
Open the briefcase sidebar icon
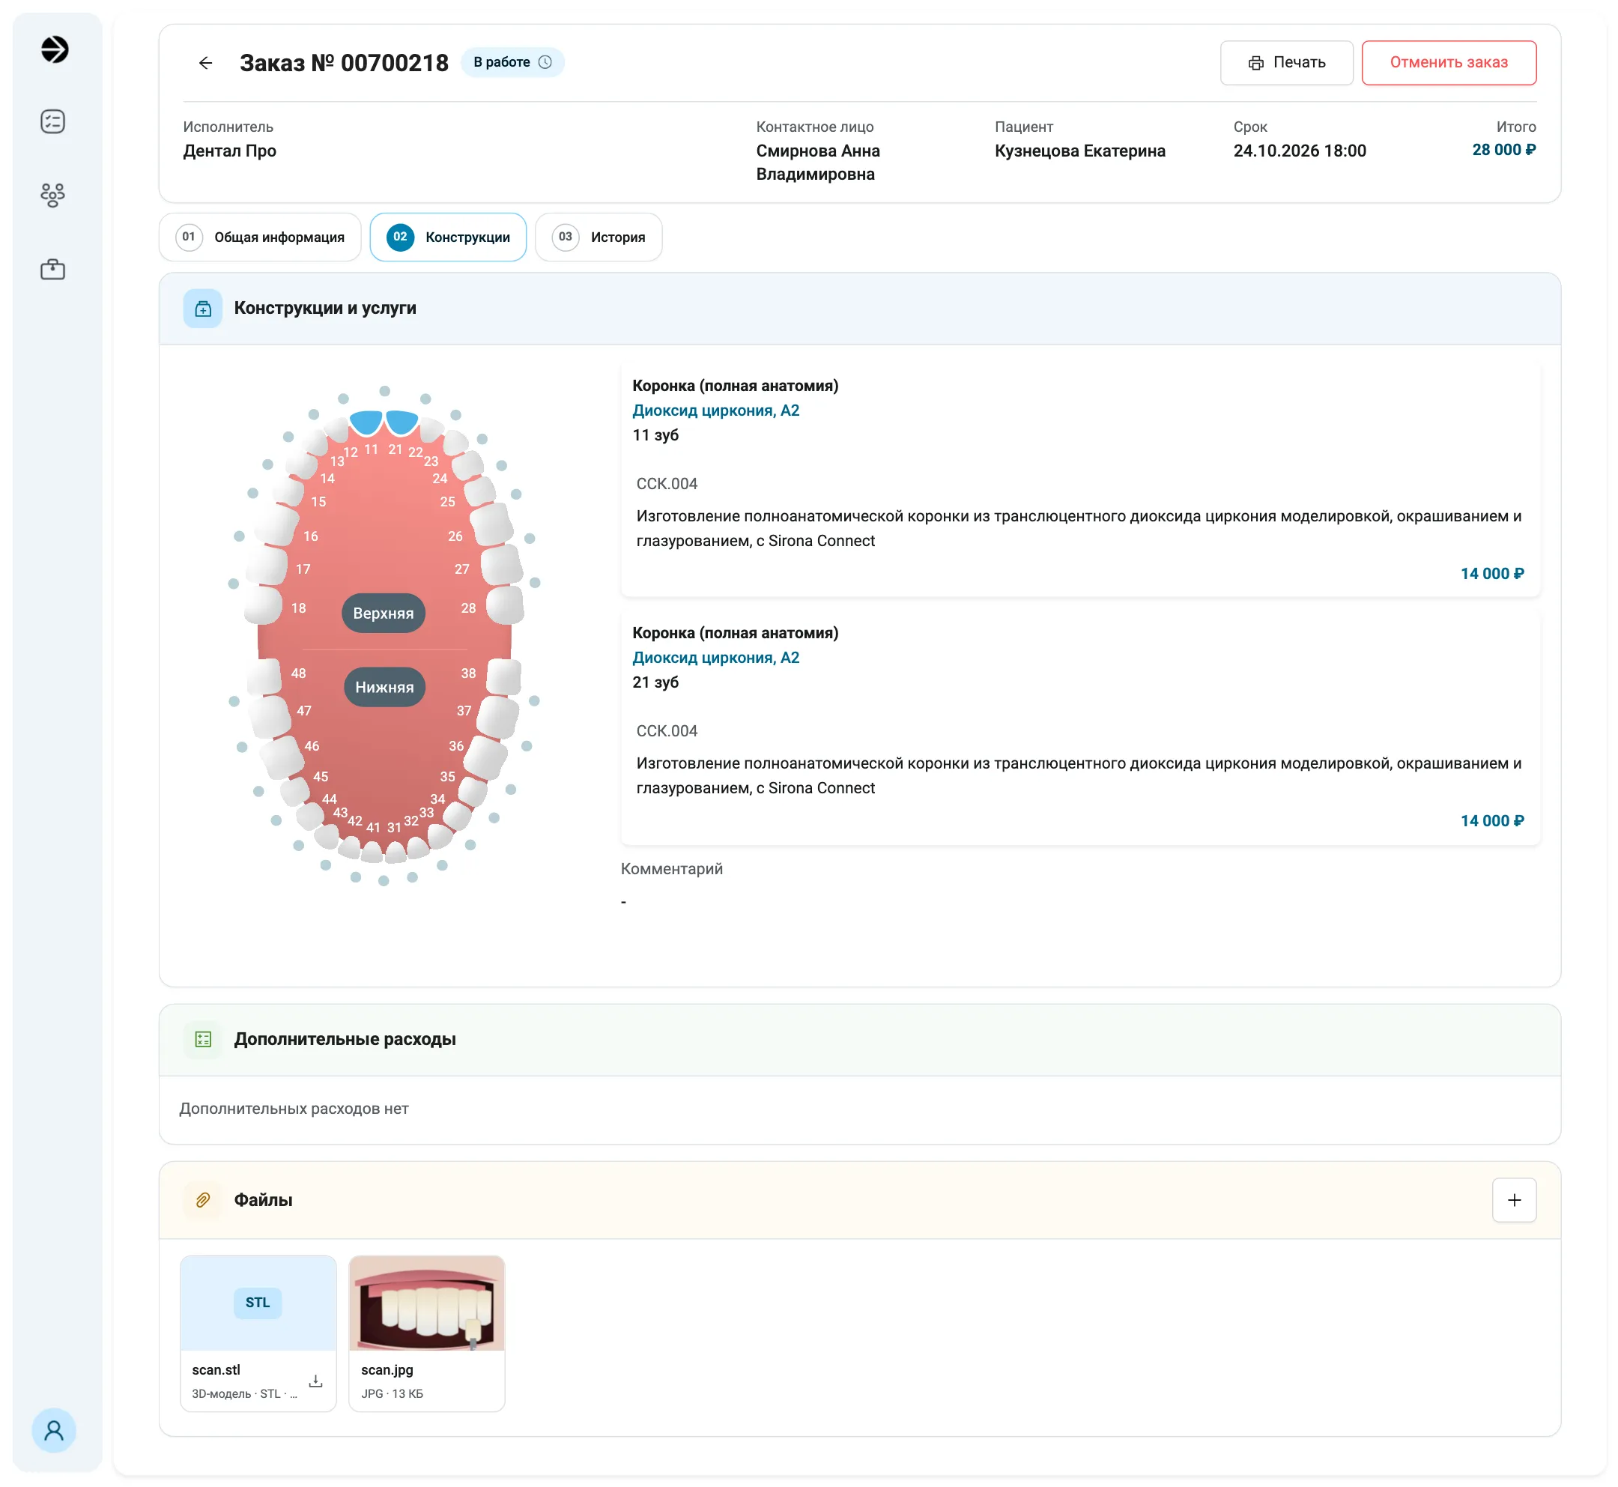pyautogui.click(x=53, y=269)
